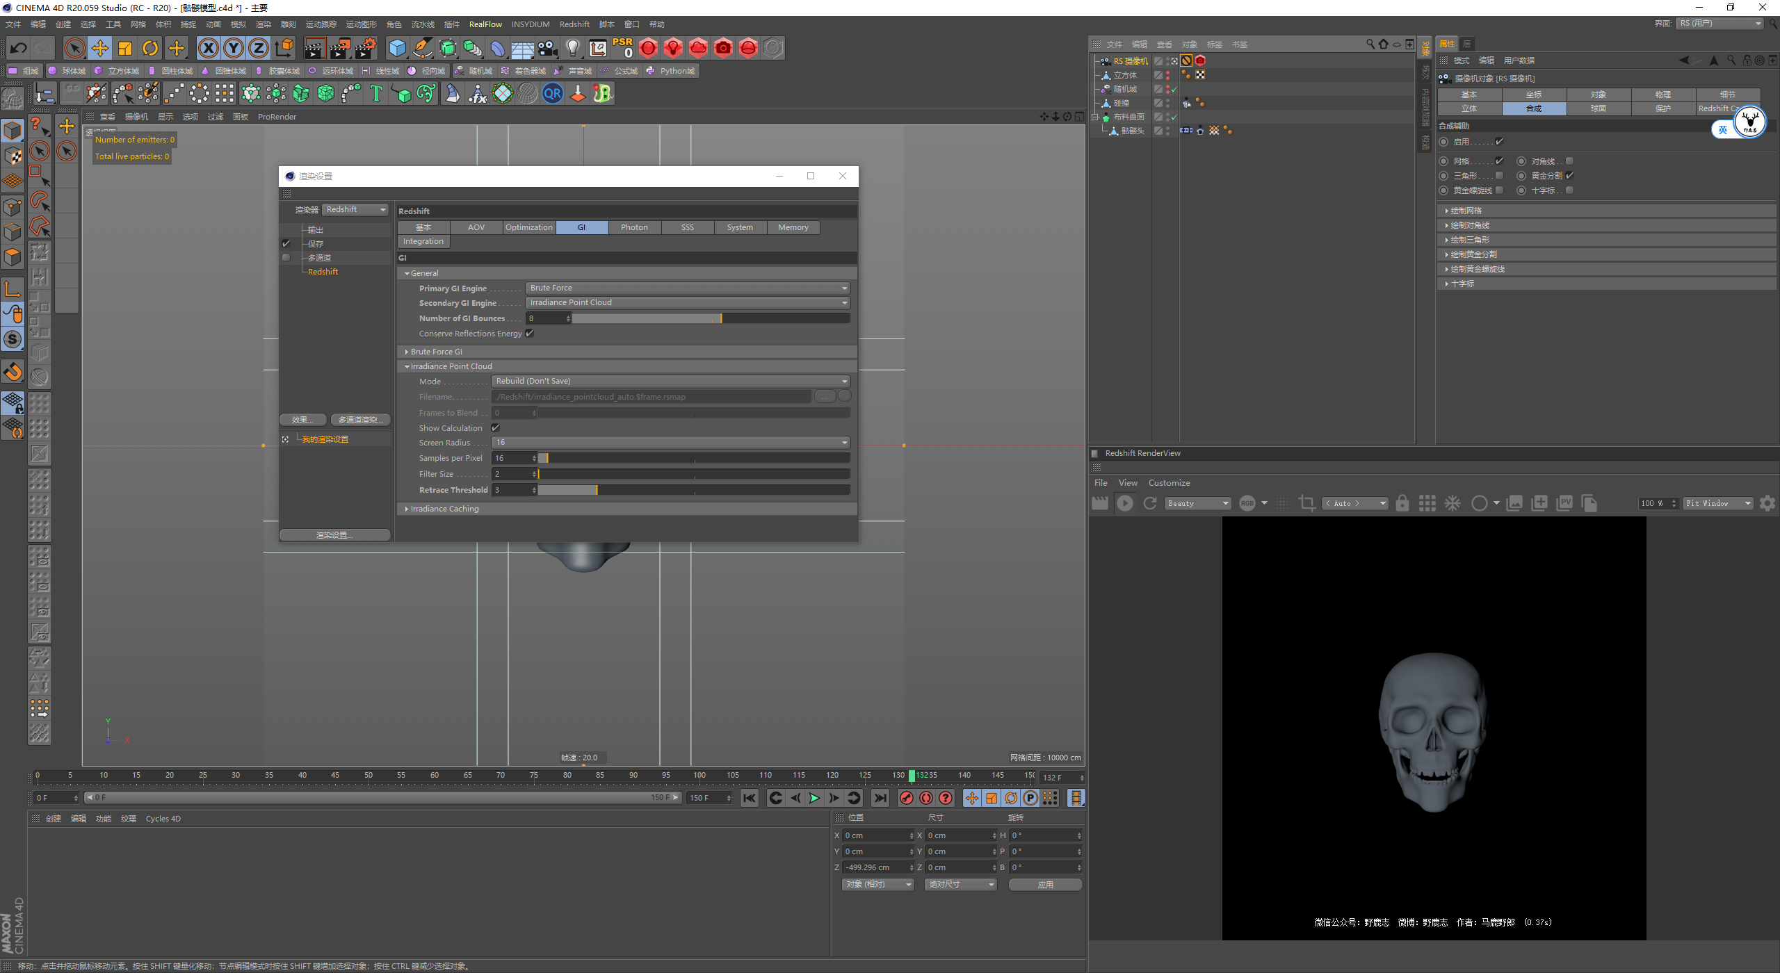This screenshot has width=1780, height=973.
Task: Select the Rotate tool icon
Action: (150, 48)
